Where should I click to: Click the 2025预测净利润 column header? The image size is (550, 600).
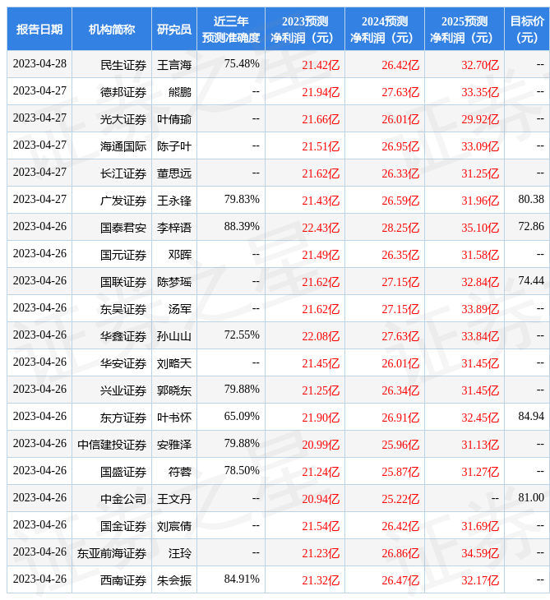point(464,29)
